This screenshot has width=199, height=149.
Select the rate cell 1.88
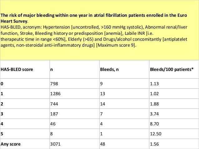pos(174,104)
